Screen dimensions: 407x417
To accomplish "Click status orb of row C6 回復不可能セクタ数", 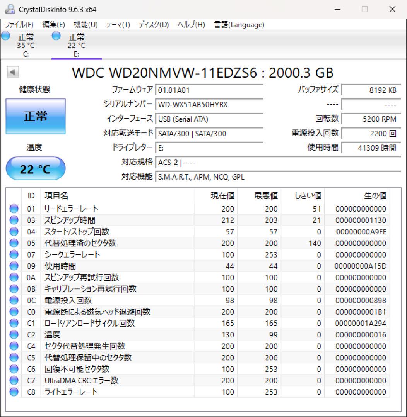I will tap(14, 369).
